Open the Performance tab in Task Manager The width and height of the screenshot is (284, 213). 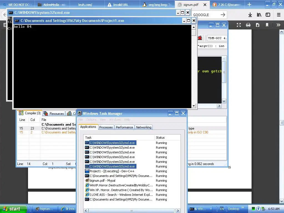(x=125, y=127)
